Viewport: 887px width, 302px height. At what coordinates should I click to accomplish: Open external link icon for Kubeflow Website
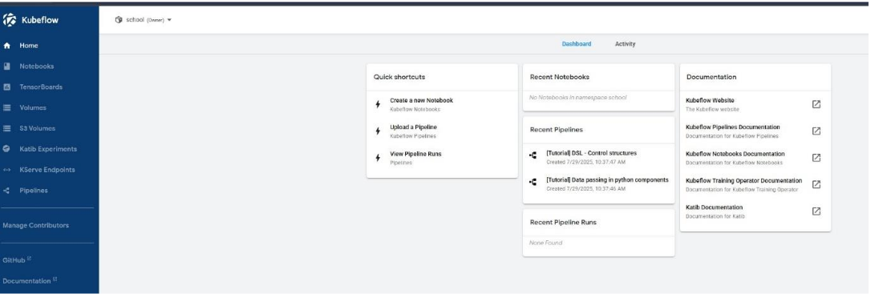click(x=816, y=105)
